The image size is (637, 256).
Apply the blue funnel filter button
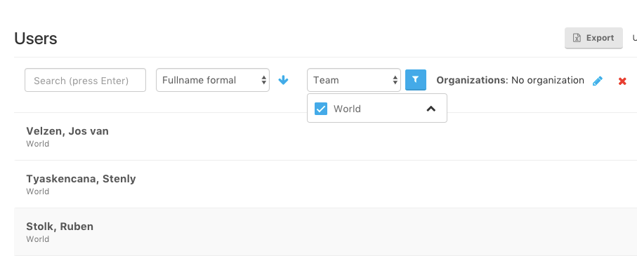416,80
